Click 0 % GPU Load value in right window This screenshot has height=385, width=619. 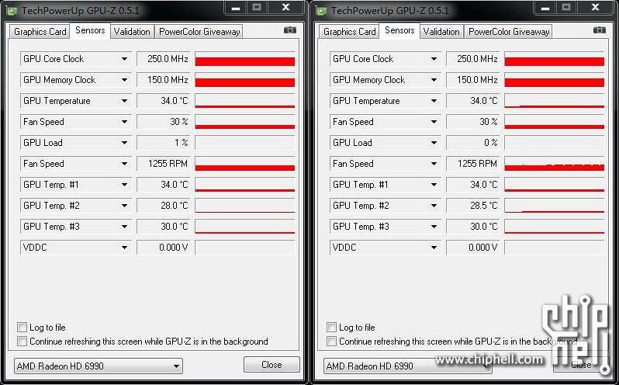pyautogui.click(x=472, y=143)
